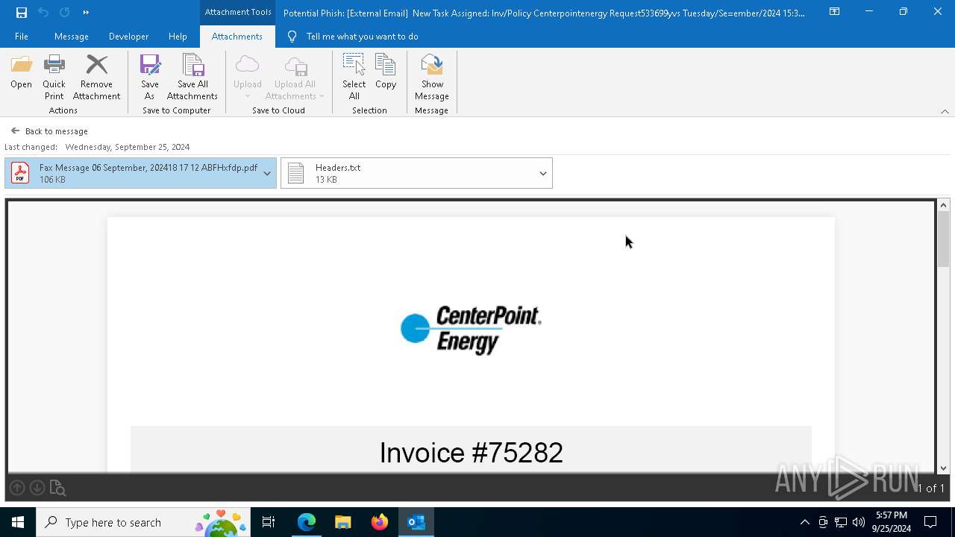Switch to the Message tab

[72, 37]
